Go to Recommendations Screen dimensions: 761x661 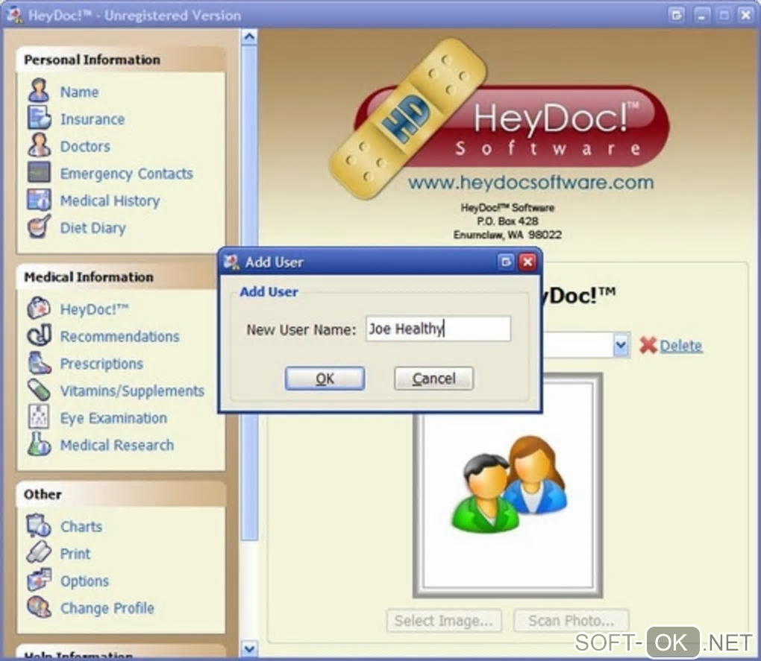point(119,336)
